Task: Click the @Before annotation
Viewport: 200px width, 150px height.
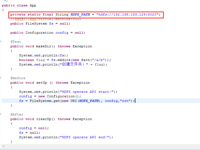Action: (x=18, y=78)
